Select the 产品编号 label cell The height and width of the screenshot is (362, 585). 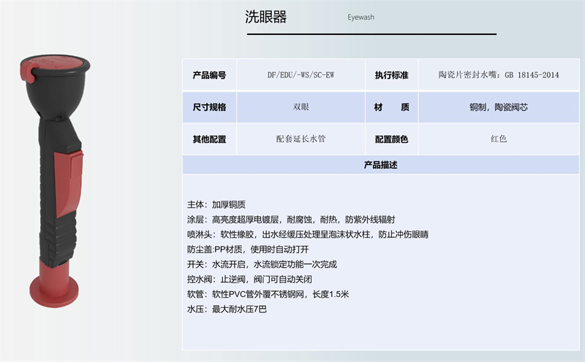point(209,75)
